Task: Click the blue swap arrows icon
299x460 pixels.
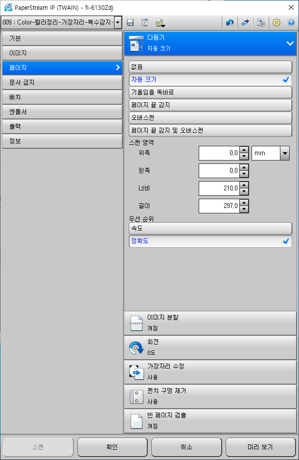Action: (245, 23)
